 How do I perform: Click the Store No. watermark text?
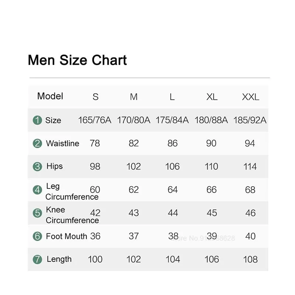(x=206, y=238)
